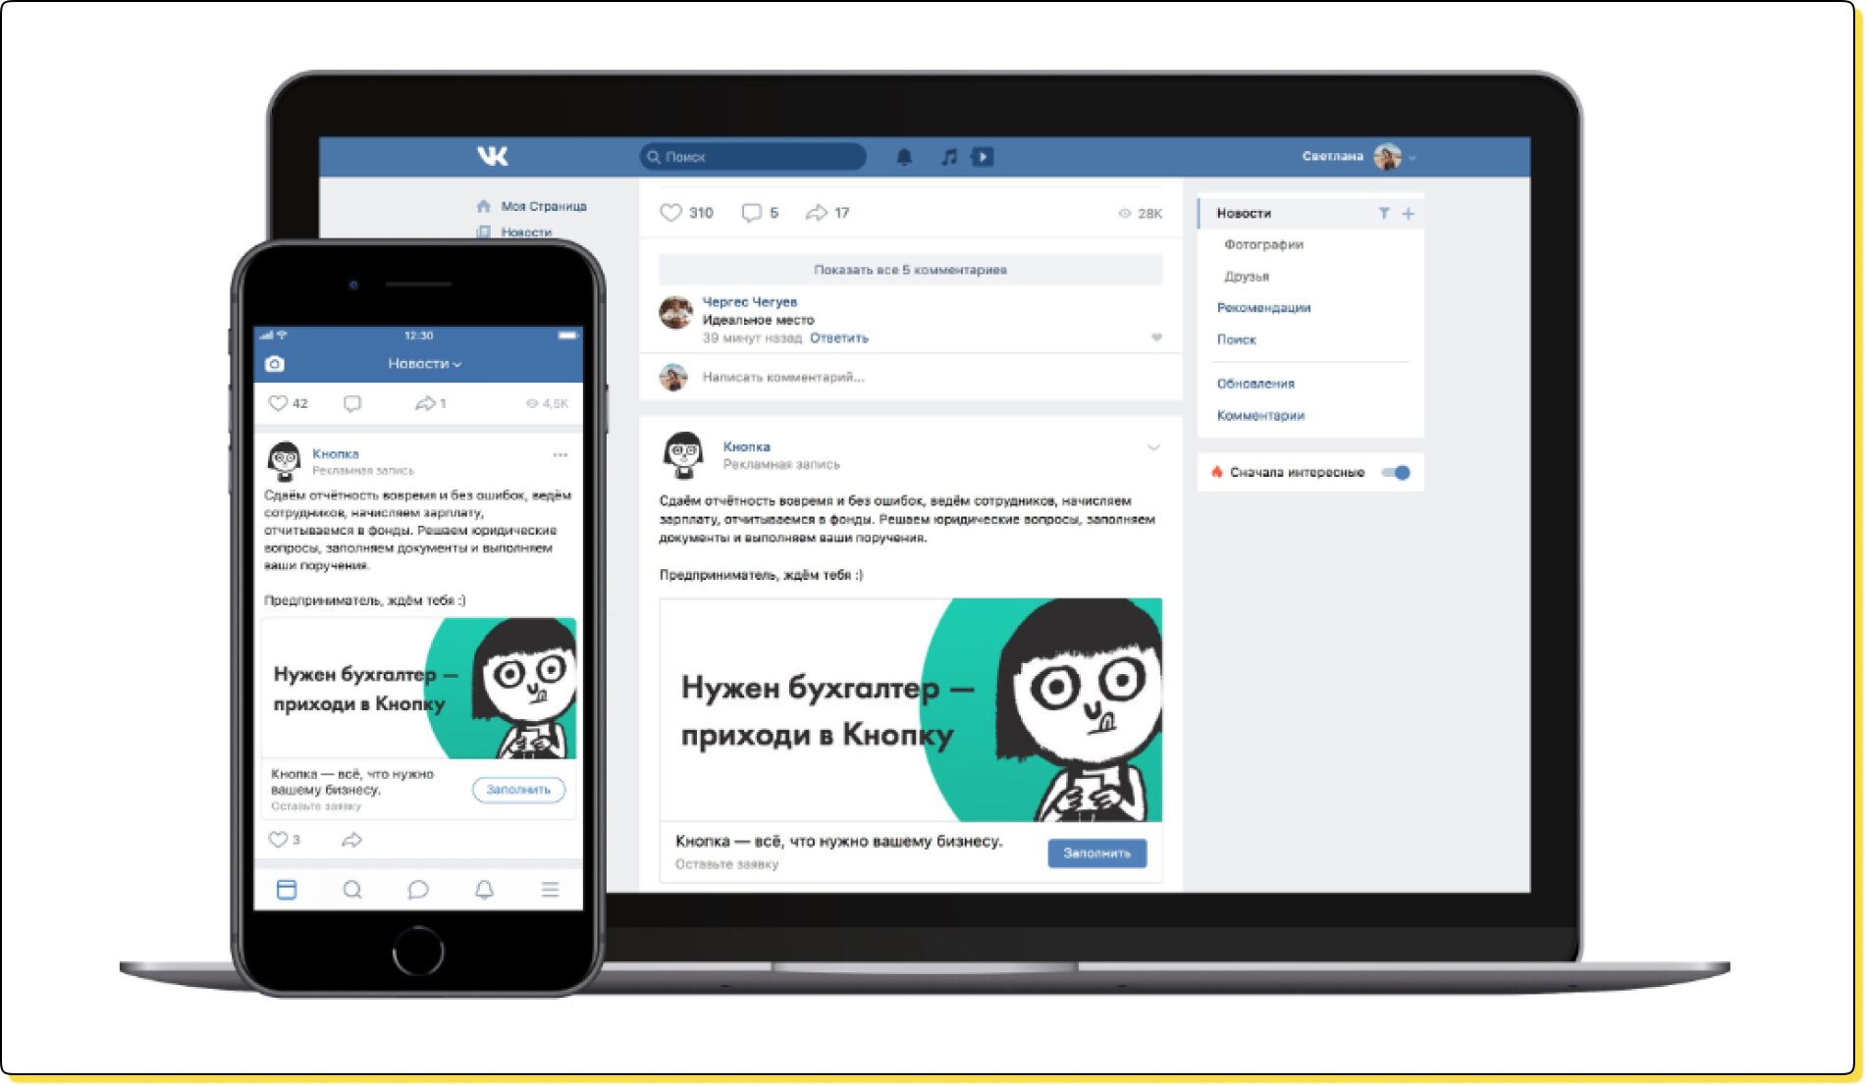The width and height of the screenshot is (1866, 1086).
Task: Click Показать все 5 комментариев
Action: (910, 270)
